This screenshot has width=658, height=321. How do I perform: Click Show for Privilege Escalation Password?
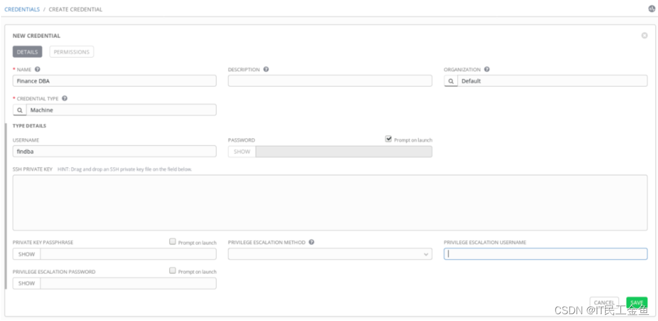(27, 284)
